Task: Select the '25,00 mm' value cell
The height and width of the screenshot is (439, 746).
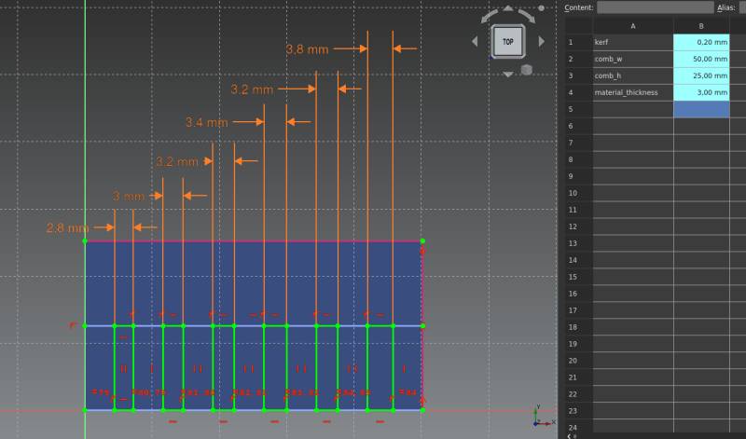Action: pyautogui.click(x=701, y=75)
